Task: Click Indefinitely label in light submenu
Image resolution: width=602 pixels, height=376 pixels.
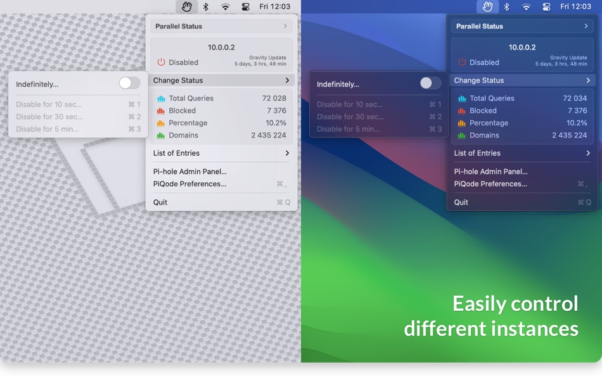Action: pyautogui.click(x=37, y=84)
